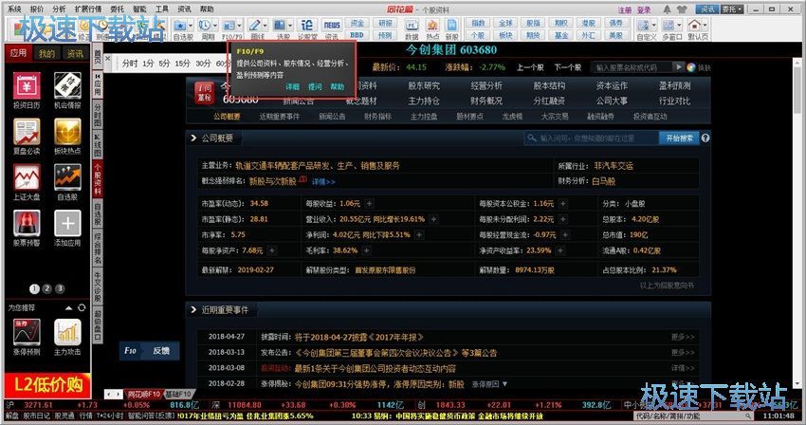Screen dimensions: 806x425
Task: Click the 周期 clock toolbar icon
Action: click(x=205, y=26)
